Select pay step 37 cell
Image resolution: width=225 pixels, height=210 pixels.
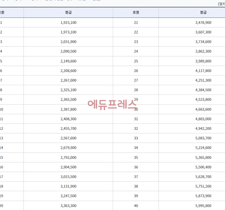point(136,177)
